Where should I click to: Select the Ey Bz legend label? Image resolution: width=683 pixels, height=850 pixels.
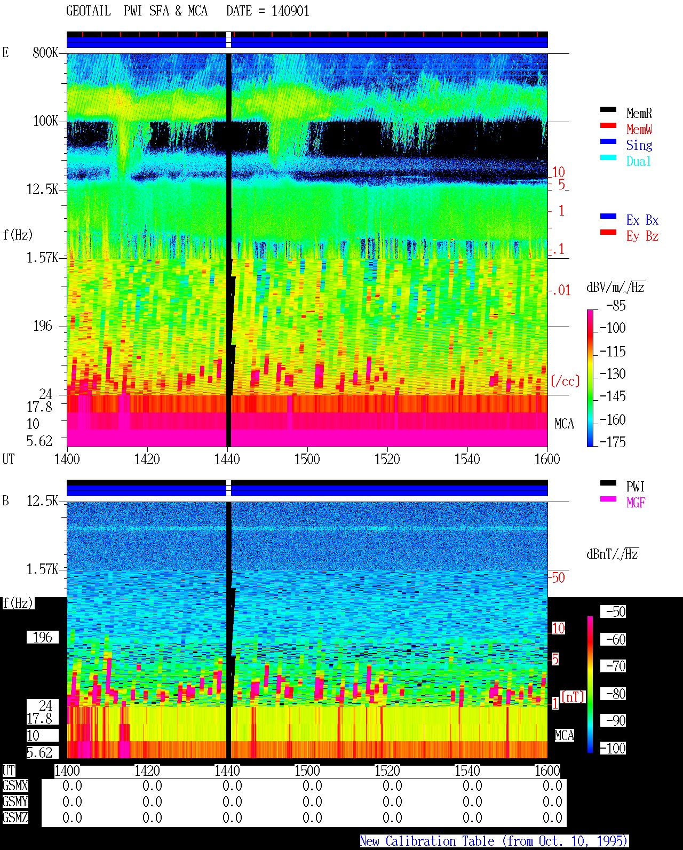click(642, 236)
